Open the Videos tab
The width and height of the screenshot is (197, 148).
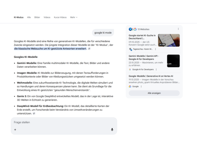[47, 17]
